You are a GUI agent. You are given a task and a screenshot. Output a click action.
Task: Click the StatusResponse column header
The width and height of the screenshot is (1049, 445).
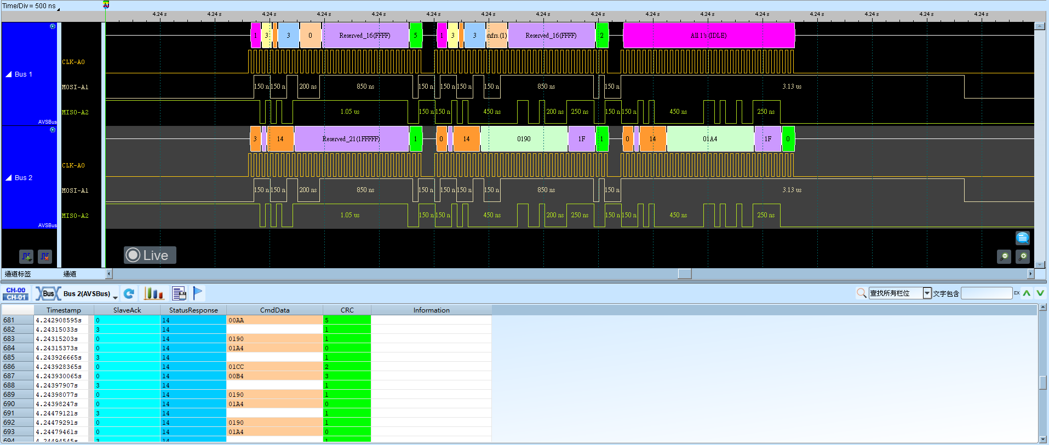coord(193,310)
